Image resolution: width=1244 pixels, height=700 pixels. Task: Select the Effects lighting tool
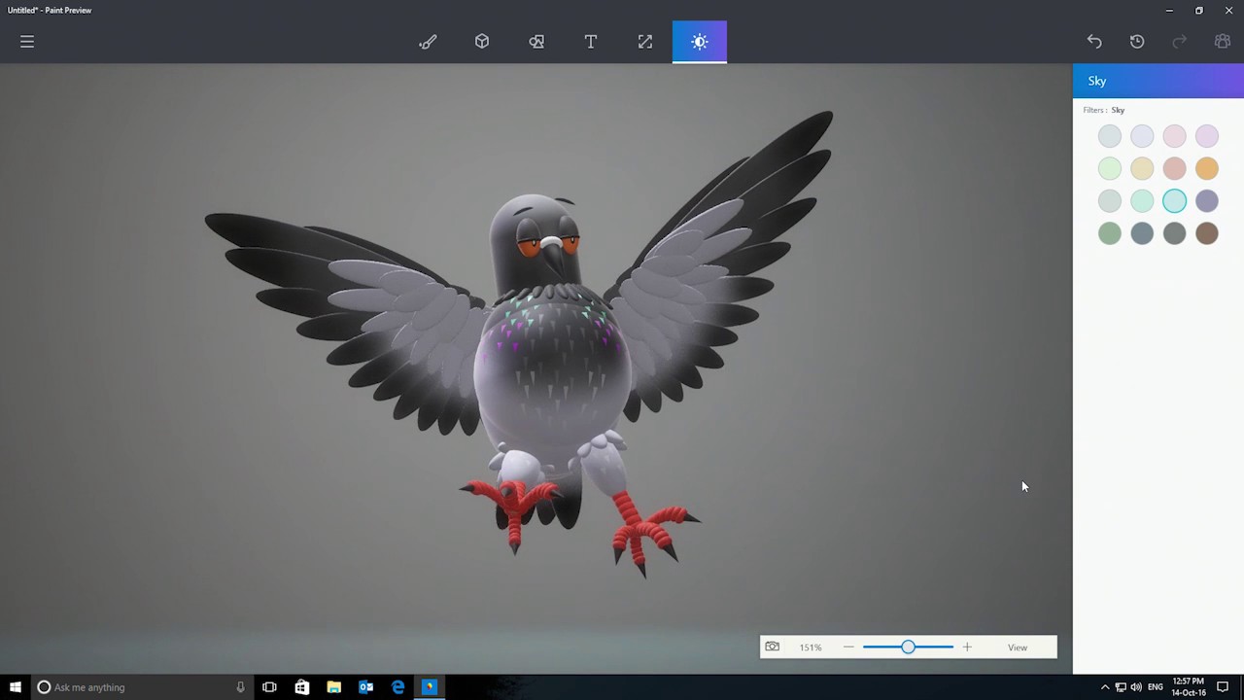[x=700, y=42]
